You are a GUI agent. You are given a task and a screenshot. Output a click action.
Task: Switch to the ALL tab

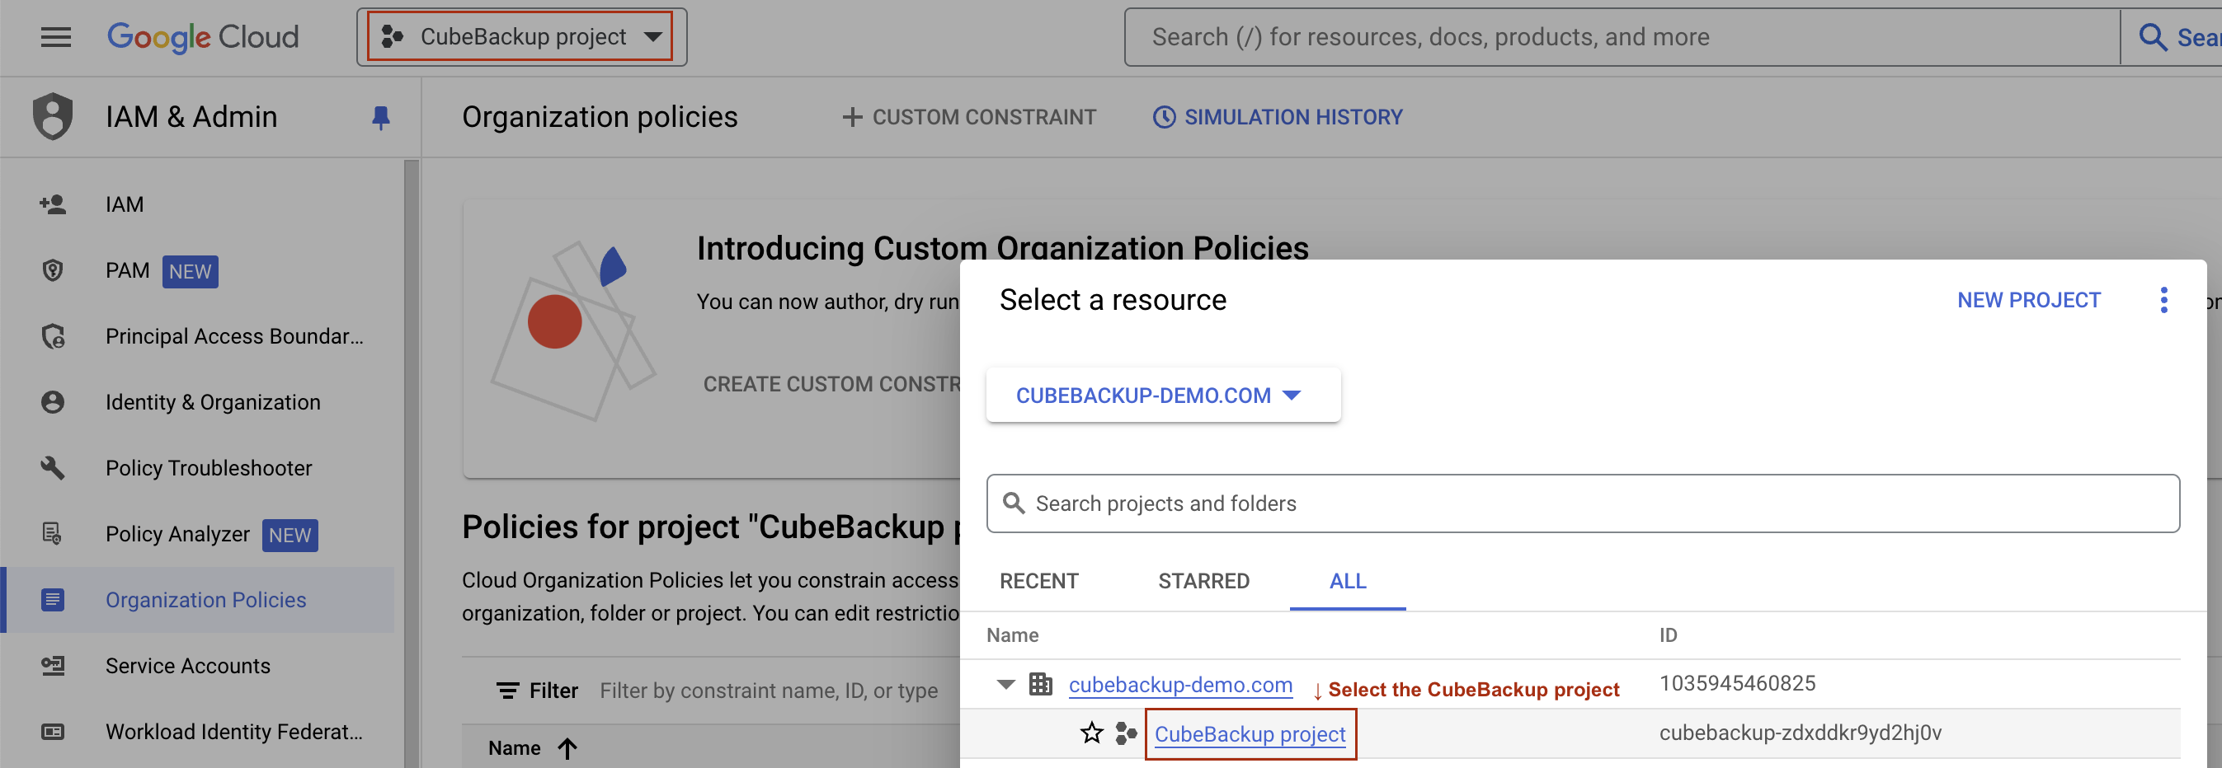point(1348,581)
